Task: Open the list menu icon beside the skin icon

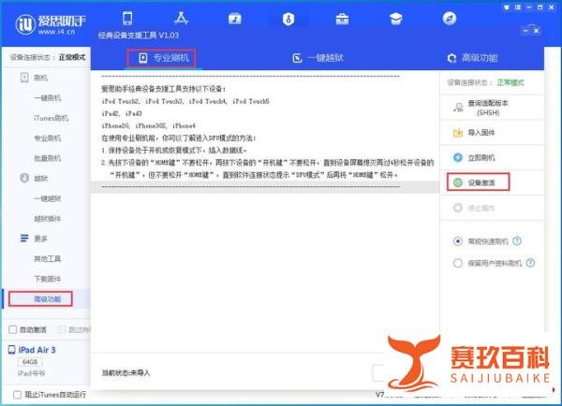Action: click(518, 7)
